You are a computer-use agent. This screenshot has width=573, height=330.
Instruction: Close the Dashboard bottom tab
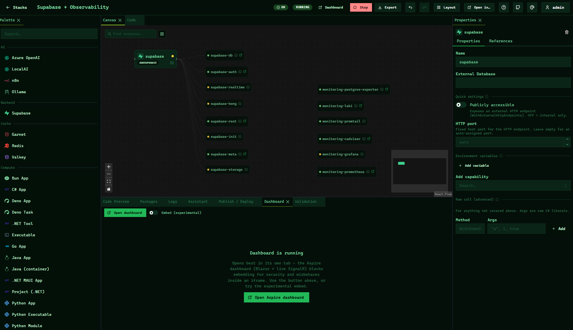288,202
